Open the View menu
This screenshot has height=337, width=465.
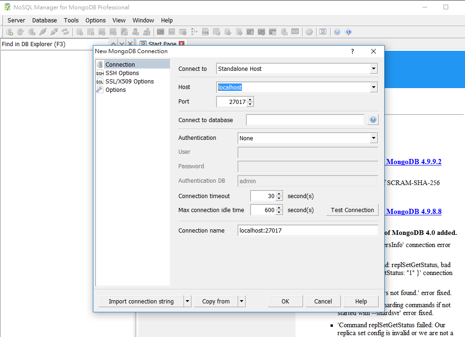tap(119, 20)
